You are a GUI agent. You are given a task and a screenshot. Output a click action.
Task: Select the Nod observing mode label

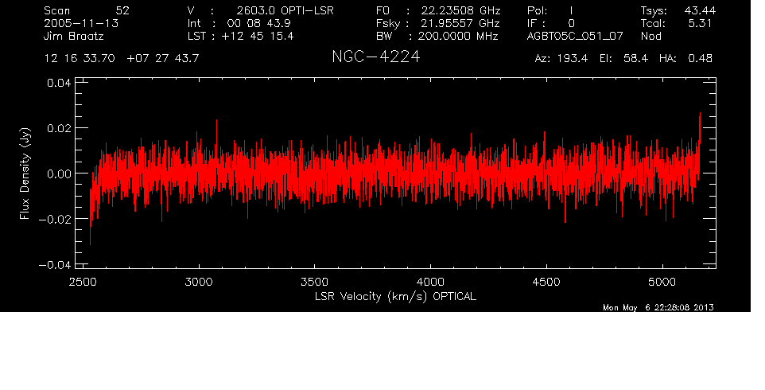(650, 37)
